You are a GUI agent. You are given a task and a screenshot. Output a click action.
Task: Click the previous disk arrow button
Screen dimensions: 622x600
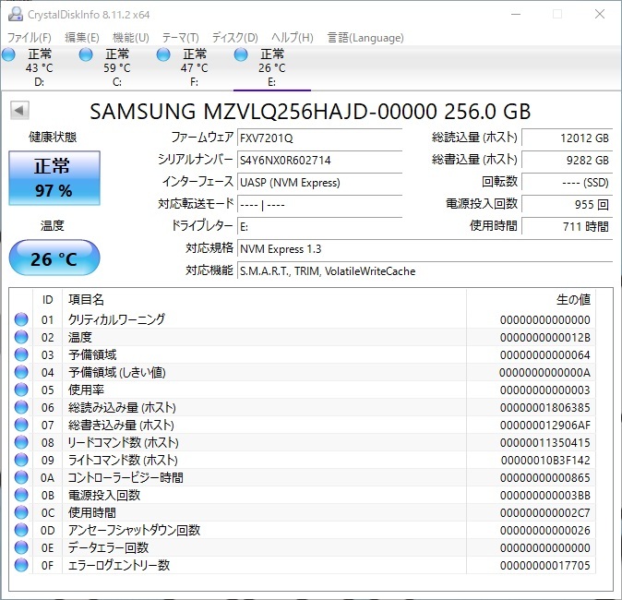point(18,111)
